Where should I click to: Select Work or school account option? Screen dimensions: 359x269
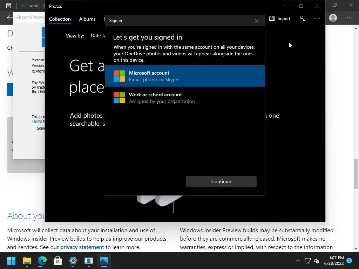(x=185, y=98)
